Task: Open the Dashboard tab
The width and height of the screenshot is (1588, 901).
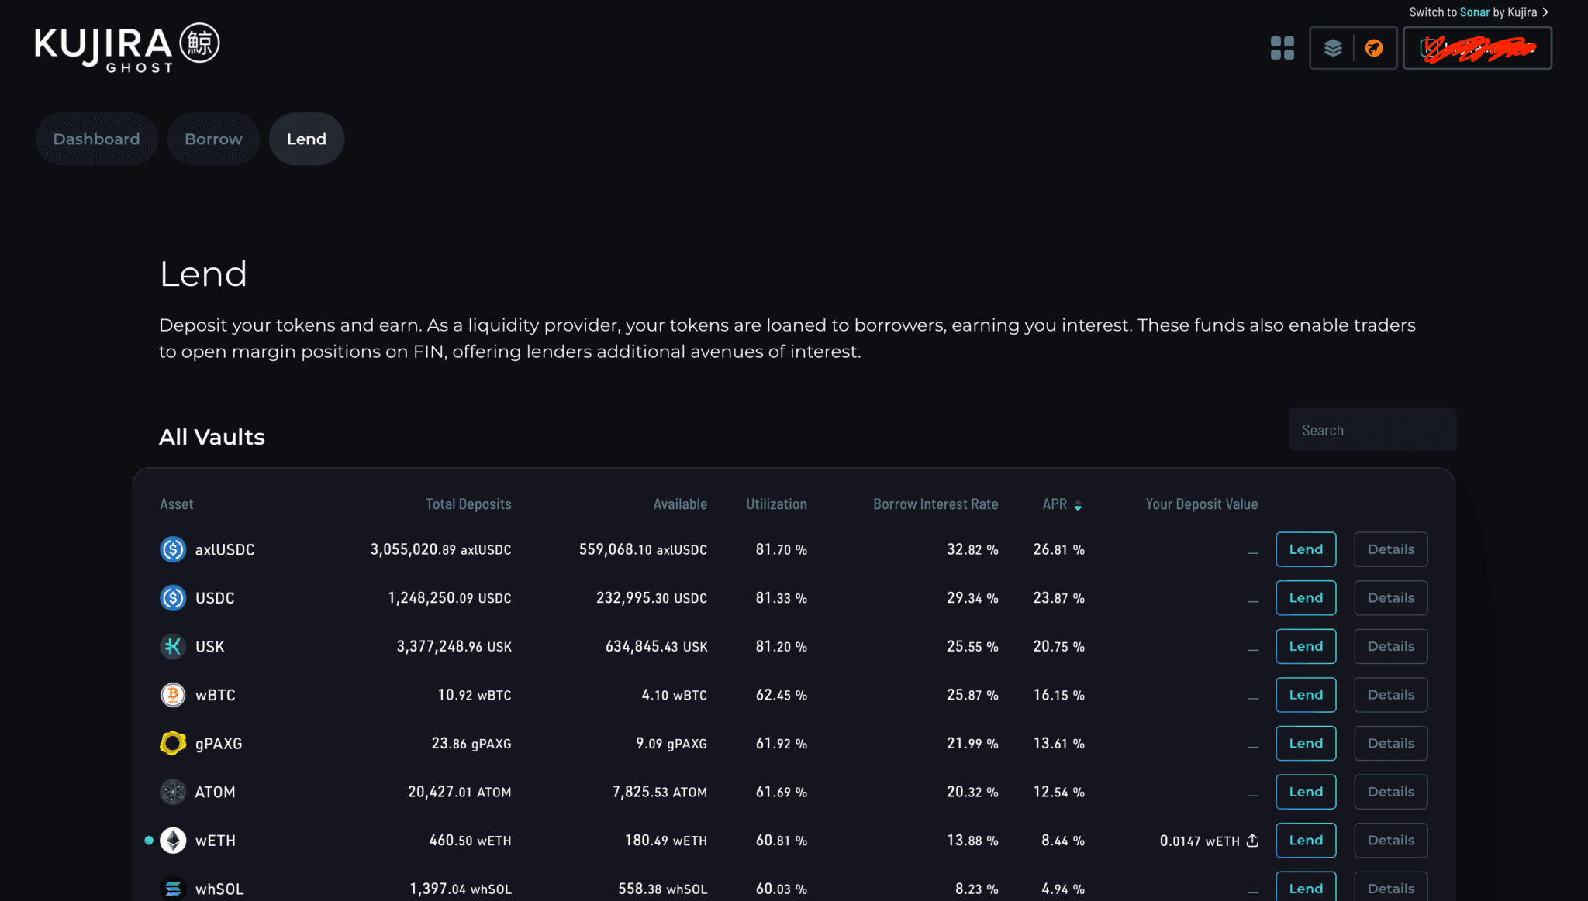Action: click(96, 139)
